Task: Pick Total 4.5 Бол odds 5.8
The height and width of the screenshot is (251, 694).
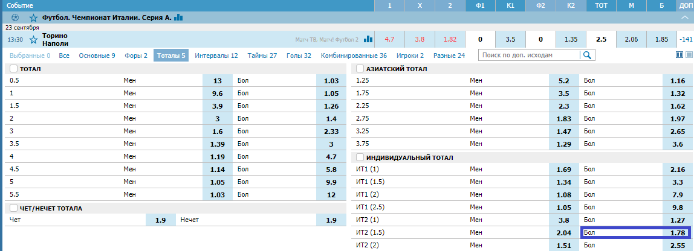Action: click(x=331, y=170)
